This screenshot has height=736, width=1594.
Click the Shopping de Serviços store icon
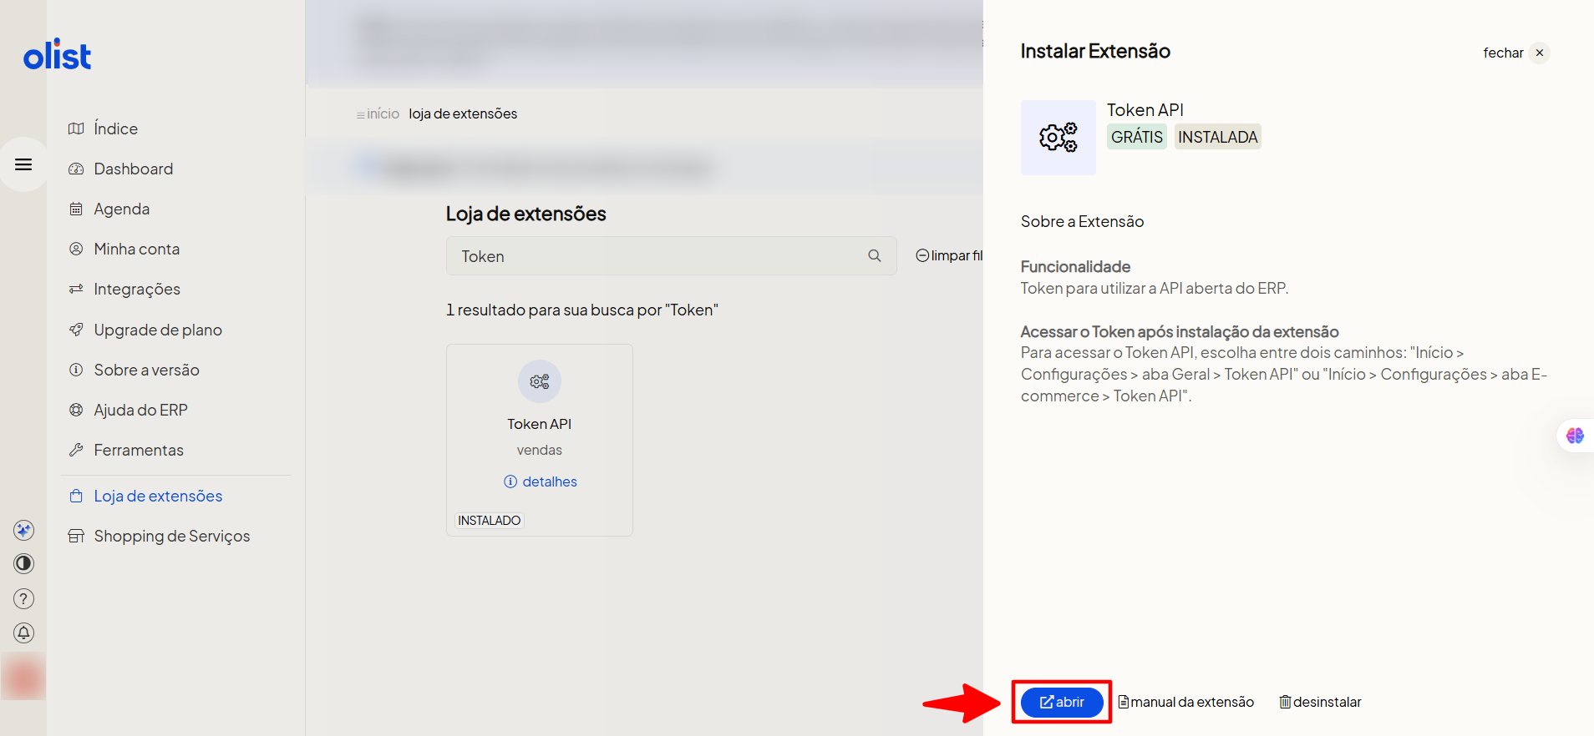coord(76,536)
